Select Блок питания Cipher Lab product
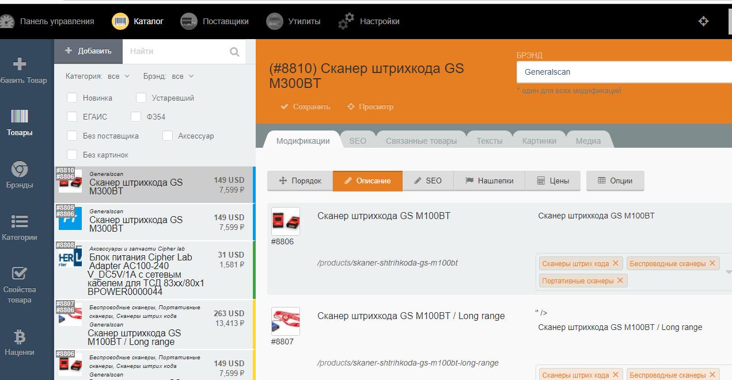This screenshot has width=732, height=380. pos(155,270)
